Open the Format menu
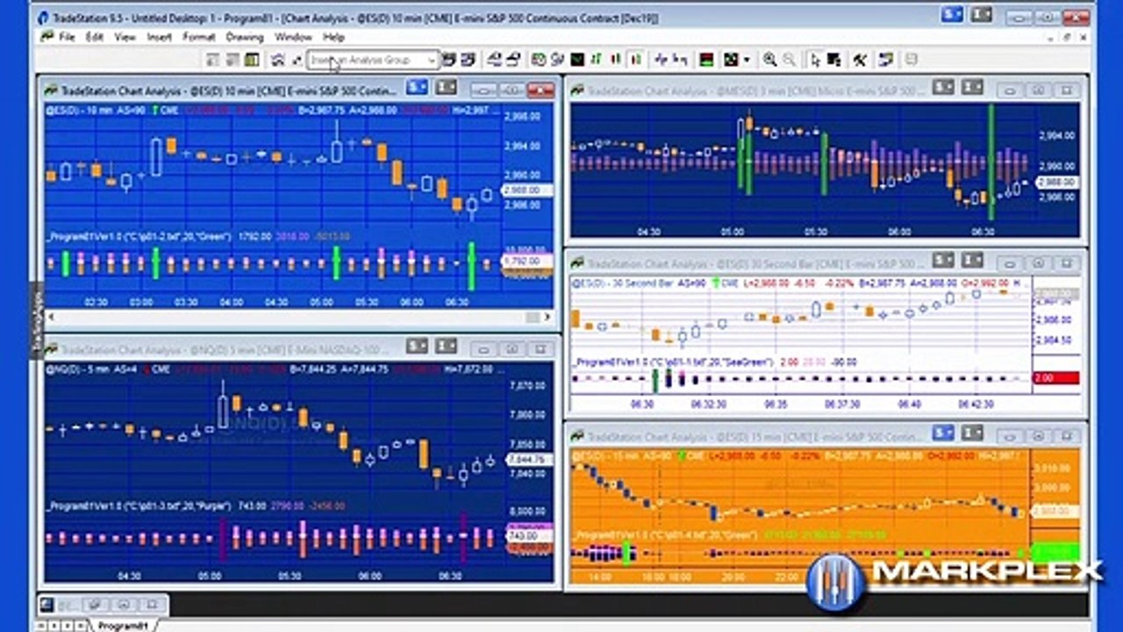Image resolution: width=1123 pixels, height=632 pixels. (199, 37)
